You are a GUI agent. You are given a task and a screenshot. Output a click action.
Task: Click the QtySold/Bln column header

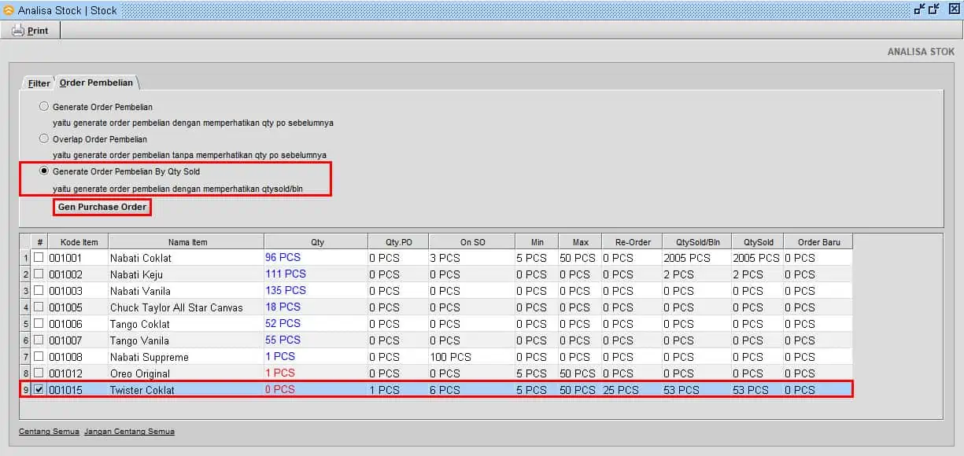click(696, 241)
